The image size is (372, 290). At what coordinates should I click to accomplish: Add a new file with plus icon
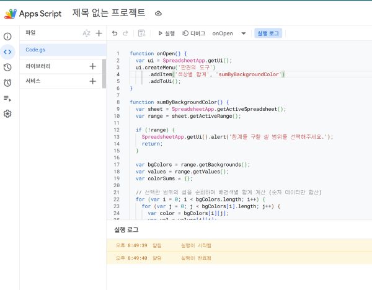point(99,33)
